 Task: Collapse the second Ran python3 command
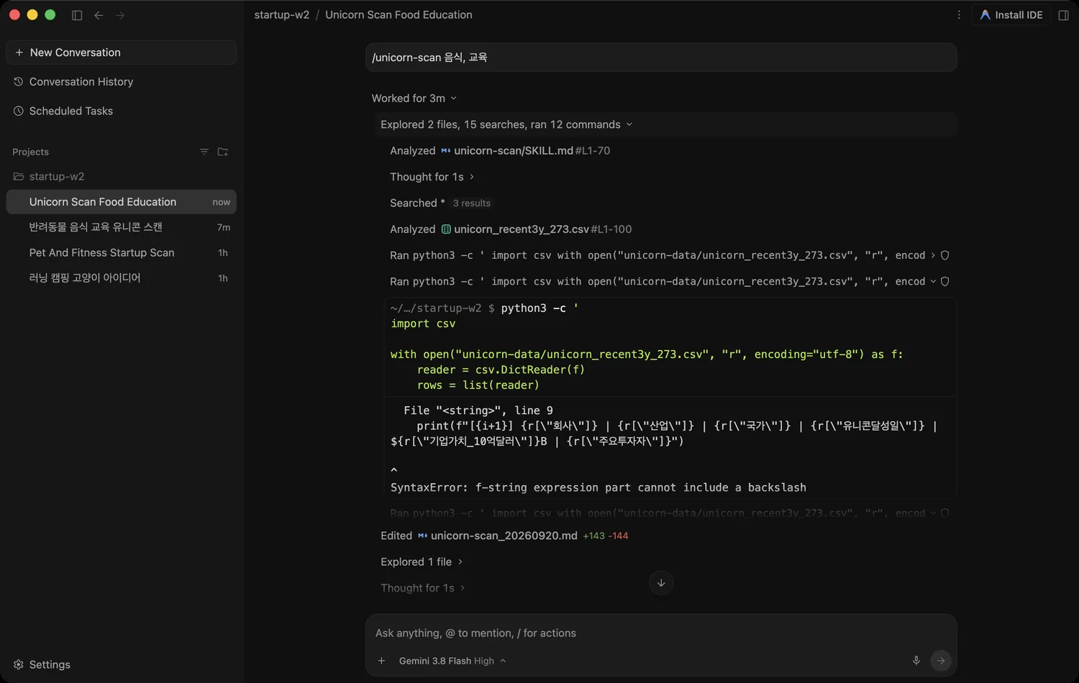pos(663,281)
